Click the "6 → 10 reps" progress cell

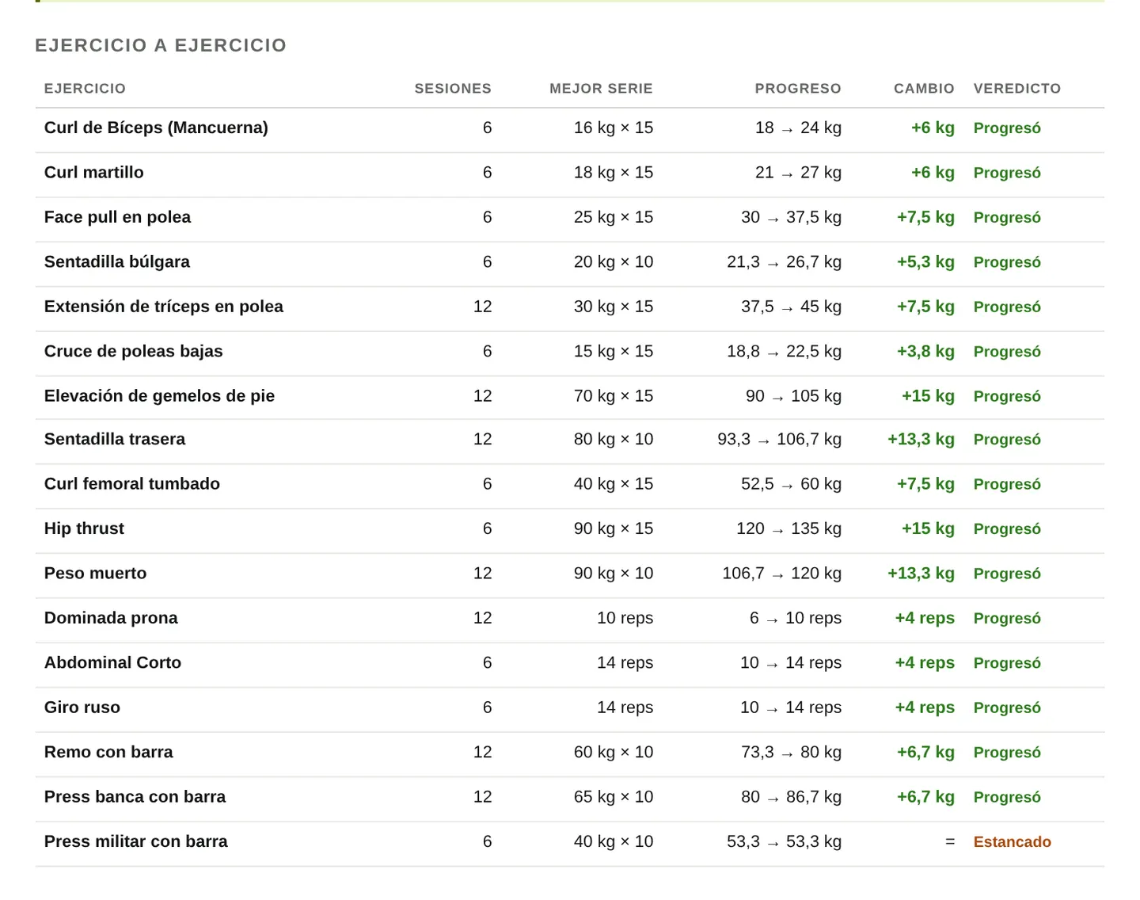coord(796,618)
